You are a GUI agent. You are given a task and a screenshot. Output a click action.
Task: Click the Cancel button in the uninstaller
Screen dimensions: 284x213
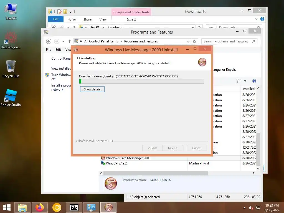[x=197, y=148]
